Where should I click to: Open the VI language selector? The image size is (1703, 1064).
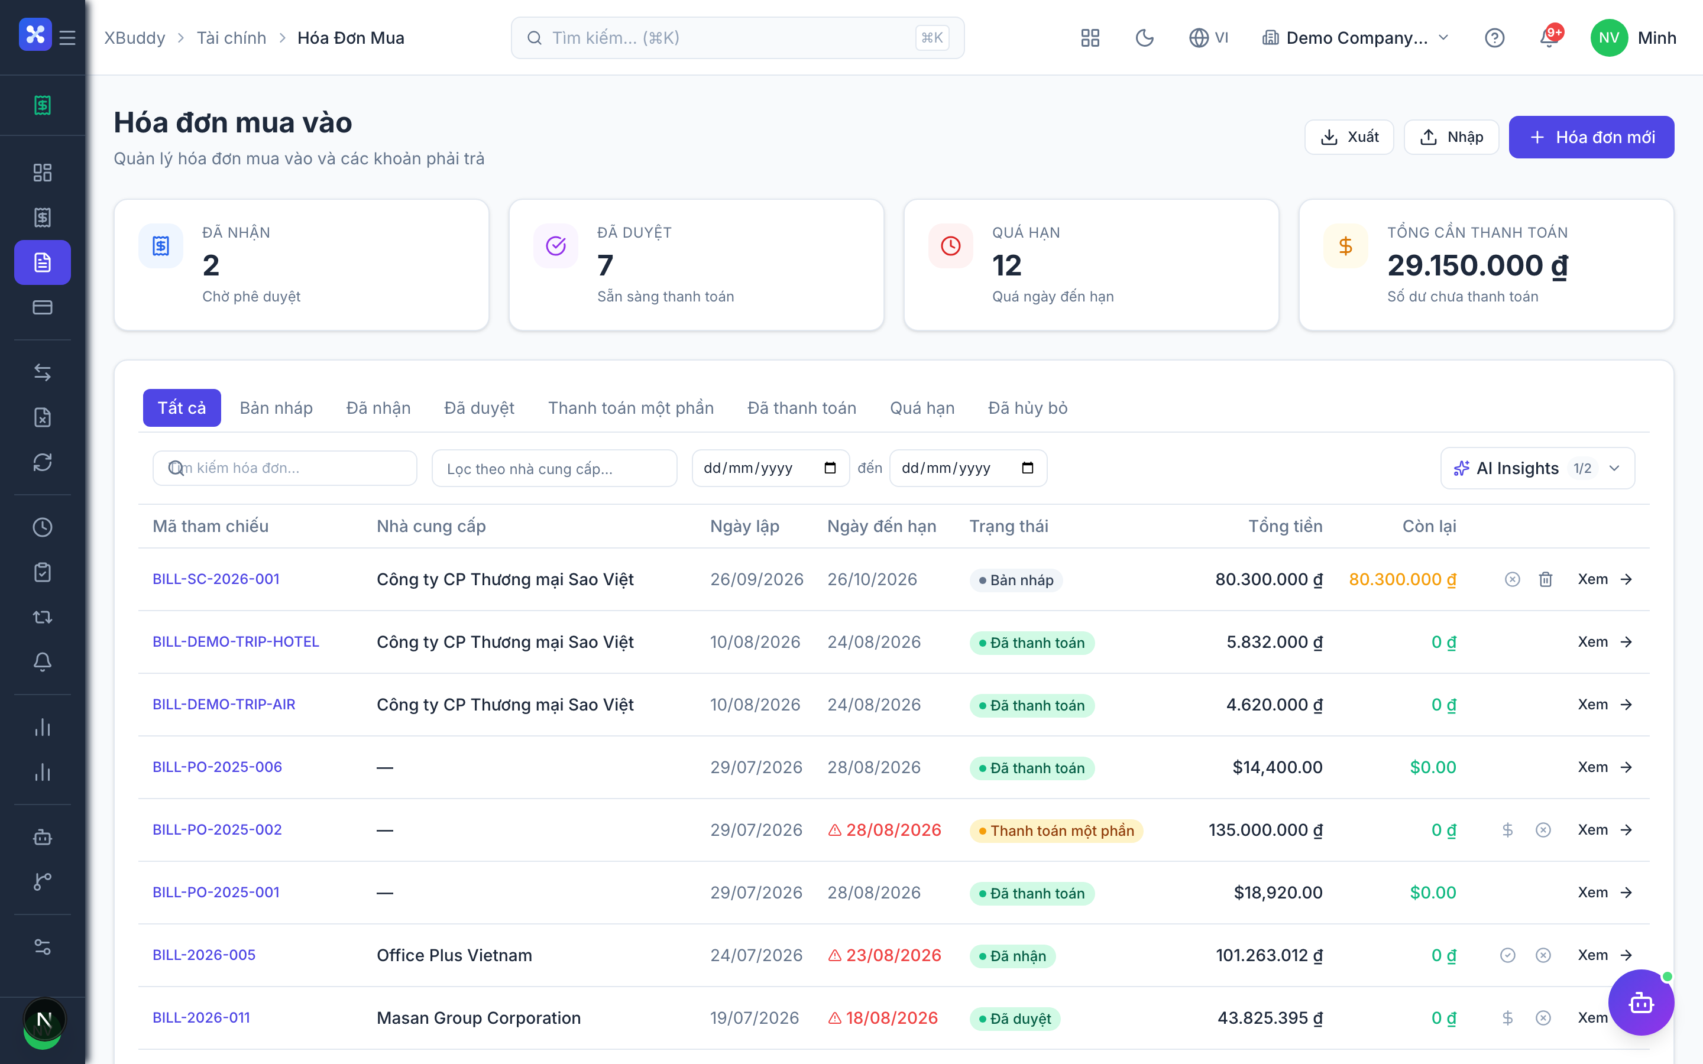click(1208, 37)
